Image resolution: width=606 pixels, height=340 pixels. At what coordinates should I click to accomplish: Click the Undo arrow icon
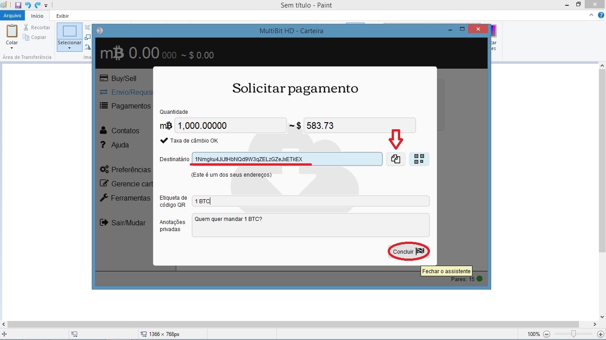[28, 5]
